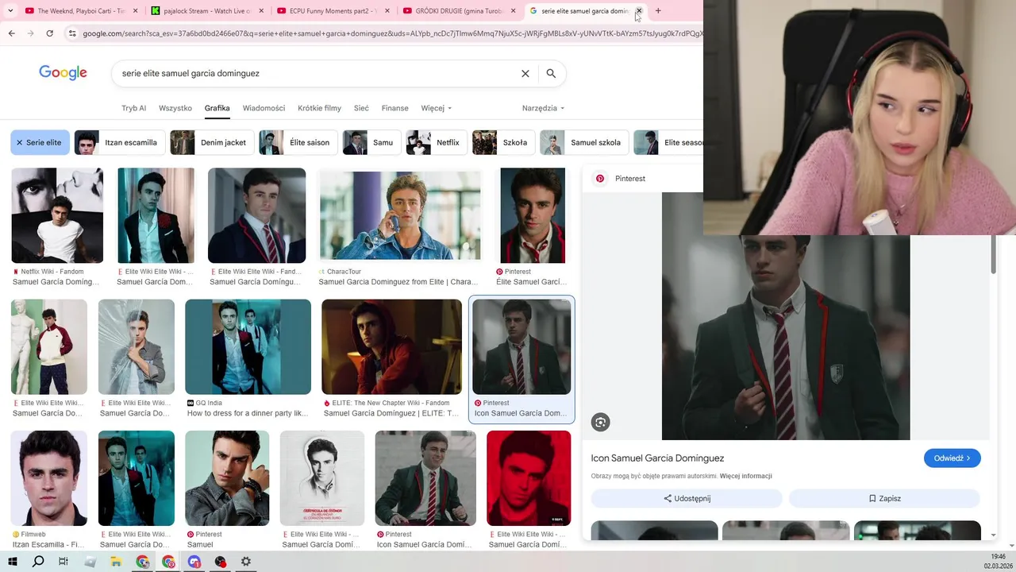
Task: Open the Roblox icon on the taskbar
Action: point(90,562)
